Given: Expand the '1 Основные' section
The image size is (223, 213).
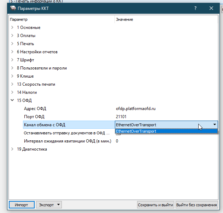Looking at the screenshot, I should click(x=12, y=28).
